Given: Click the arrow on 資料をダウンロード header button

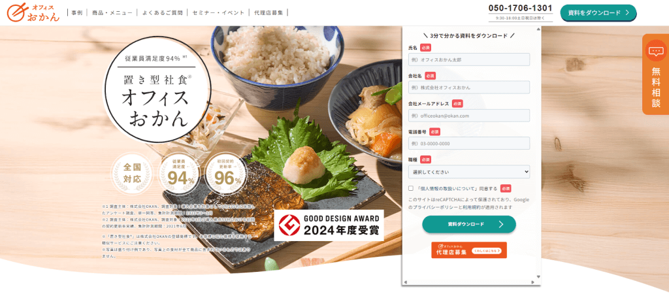Looking at the screenshot, I should coord(627,13).
